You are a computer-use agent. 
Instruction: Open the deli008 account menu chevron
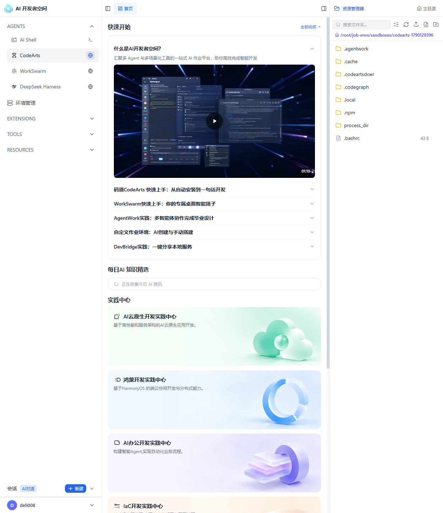tap(92, 505)
